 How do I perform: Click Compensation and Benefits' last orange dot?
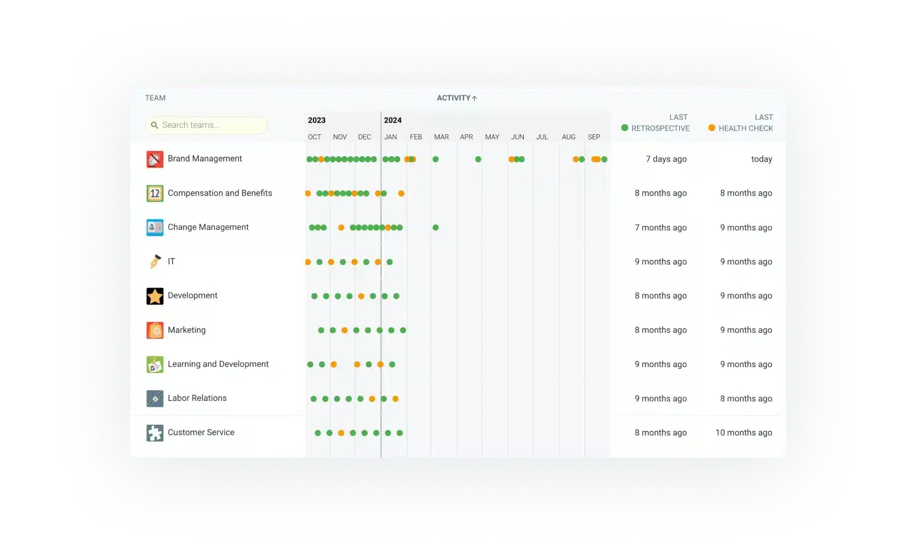click(x=401, y=193)
